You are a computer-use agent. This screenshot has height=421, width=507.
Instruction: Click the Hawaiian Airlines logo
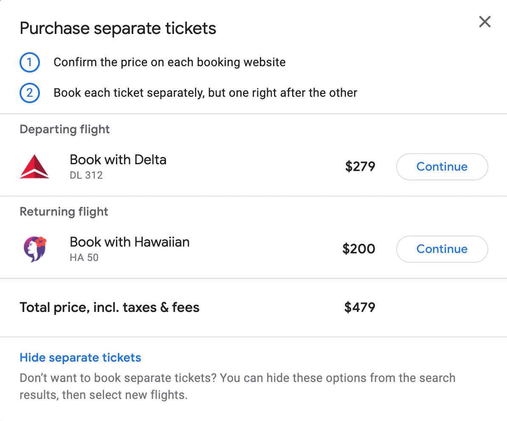[x=34, y=249]
